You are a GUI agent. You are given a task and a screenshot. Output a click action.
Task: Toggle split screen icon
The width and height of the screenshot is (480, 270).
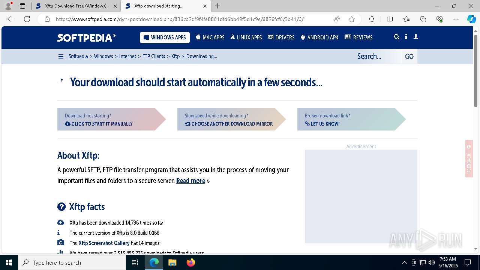[x=390, y=19]
